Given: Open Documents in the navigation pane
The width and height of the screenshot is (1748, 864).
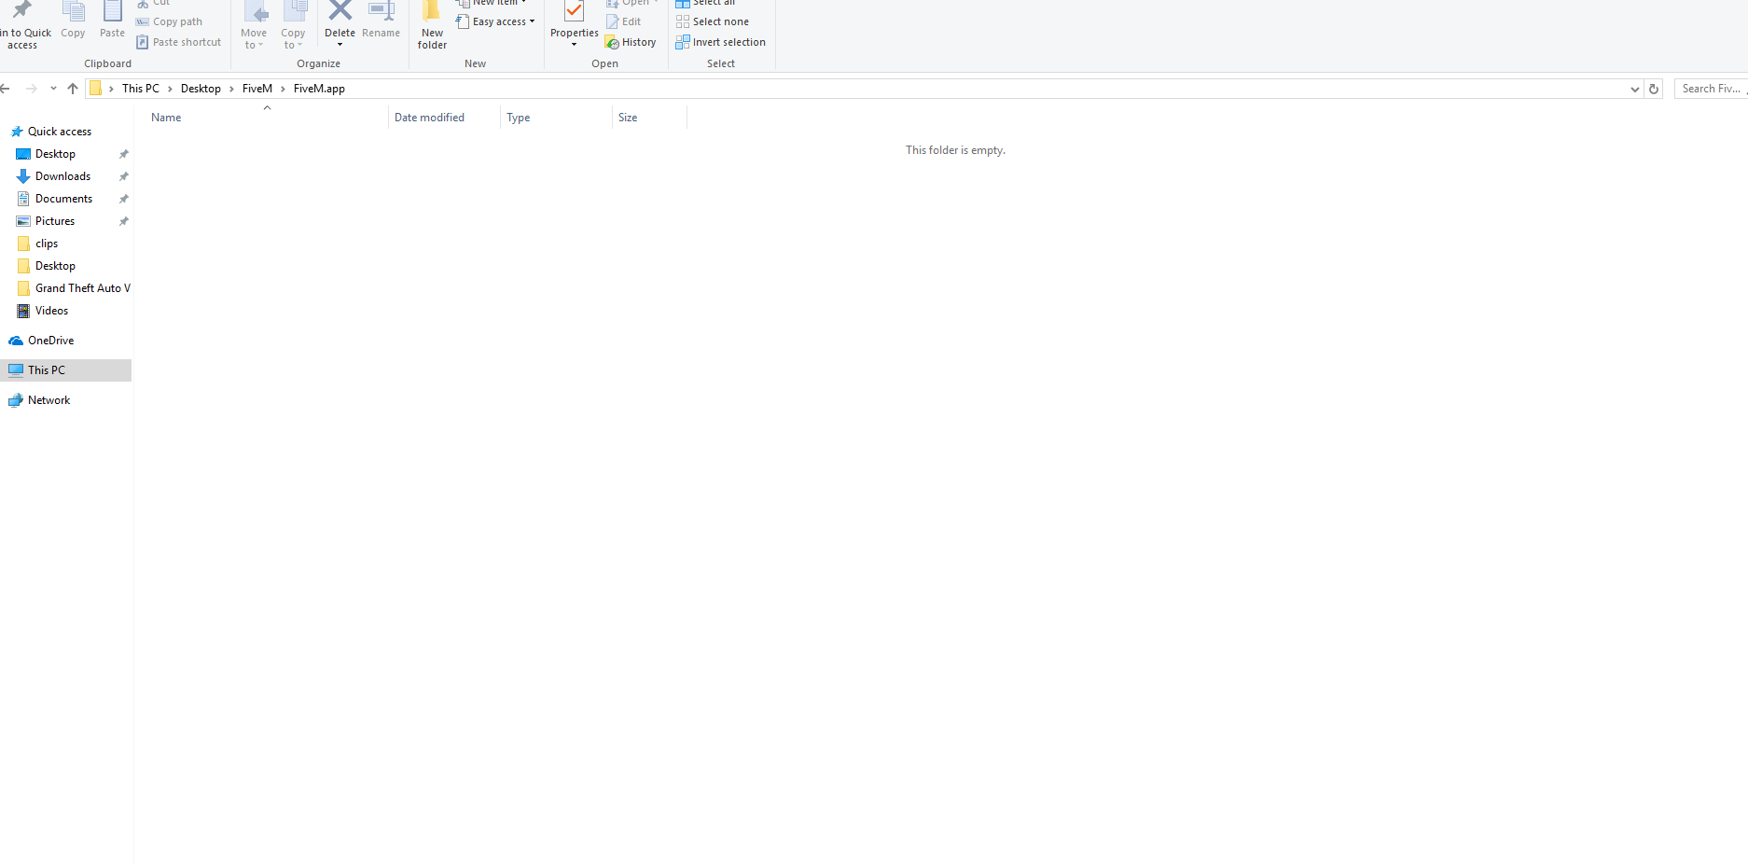Looking at the screenshot, I should point(63,199).
